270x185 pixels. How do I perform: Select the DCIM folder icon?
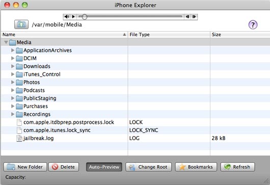[x=19, y=59]
